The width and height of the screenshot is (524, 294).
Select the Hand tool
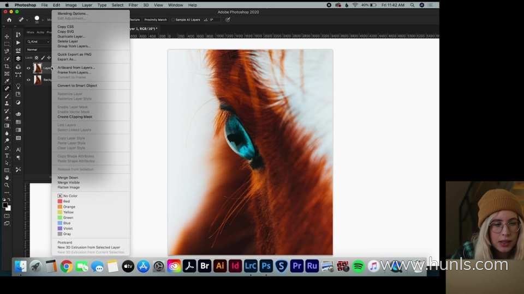pyautogui.click(x=7, y=177)
